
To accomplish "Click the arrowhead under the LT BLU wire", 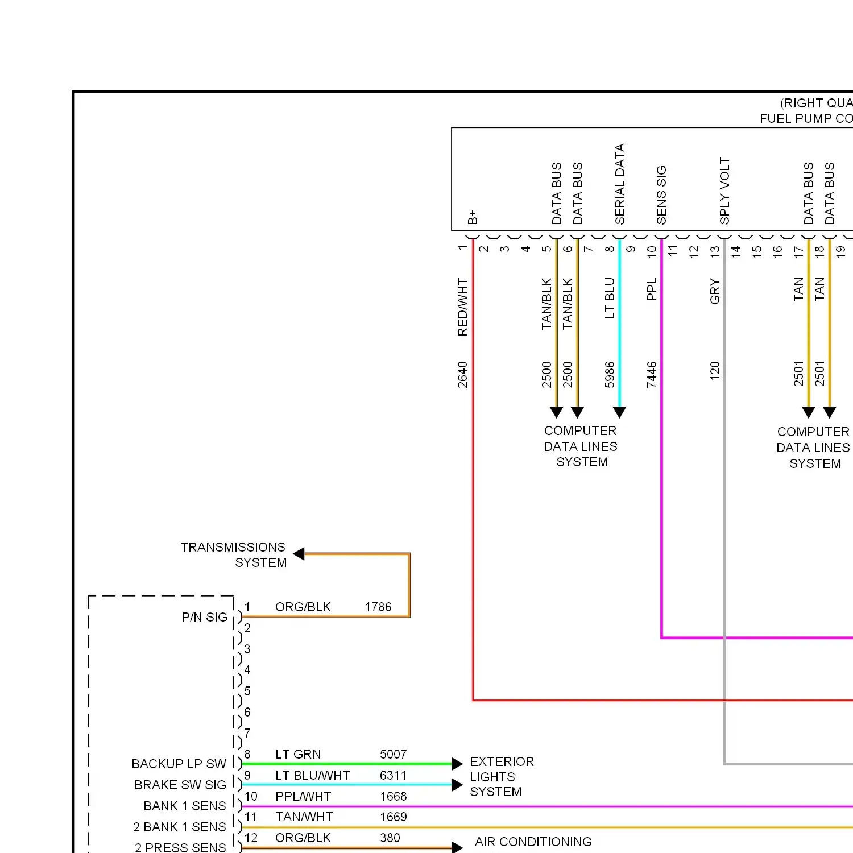I will (x=620, y=412).
